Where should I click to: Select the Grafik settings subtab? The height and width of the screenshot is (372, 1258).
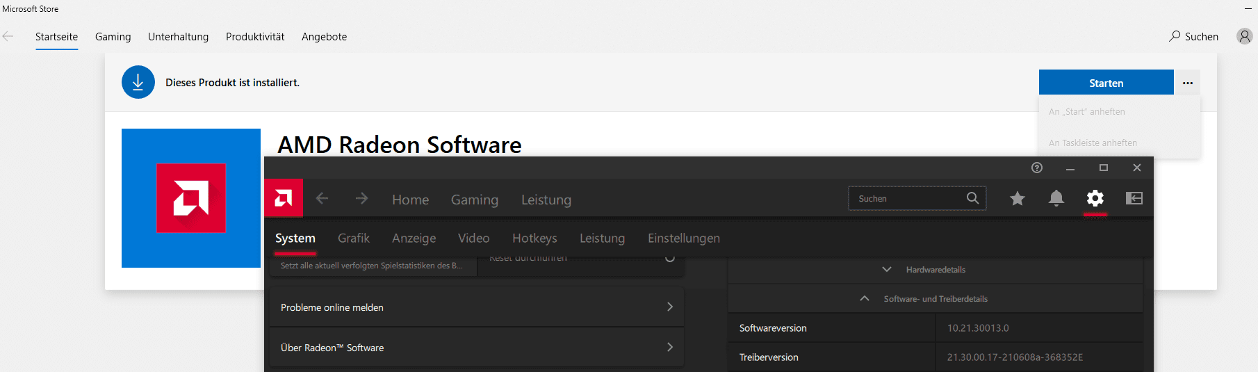click(x=354, y=238)
